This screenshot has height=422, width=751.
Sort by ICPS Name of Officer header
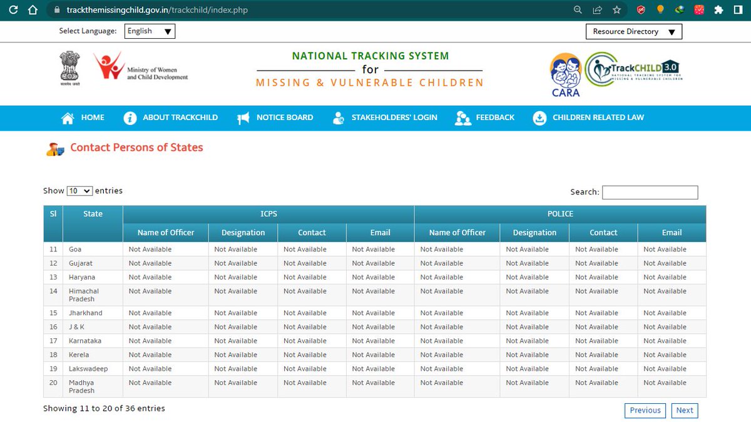coord(166,233)
